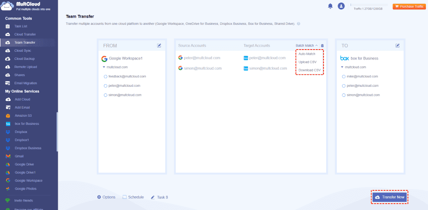Screen dimensions: 428x210
Task: Open the user profile avatar icon
Action: [341, 6]
